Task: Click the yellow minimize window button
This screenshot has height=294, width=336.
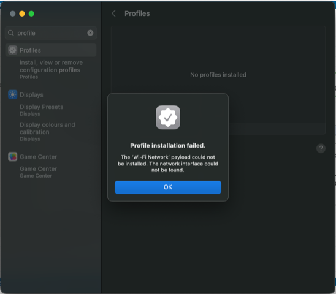Action: tap(22, 13)
